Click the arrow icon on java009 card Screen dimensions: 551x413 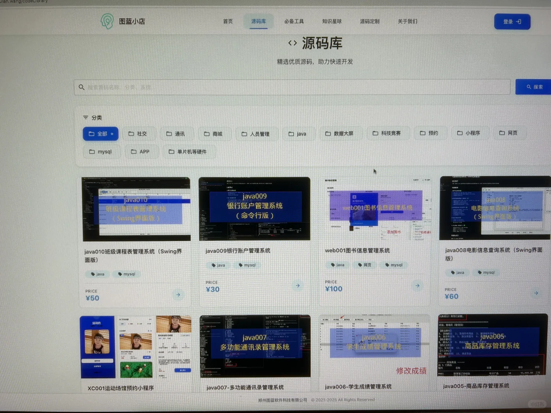pos(298,285)
